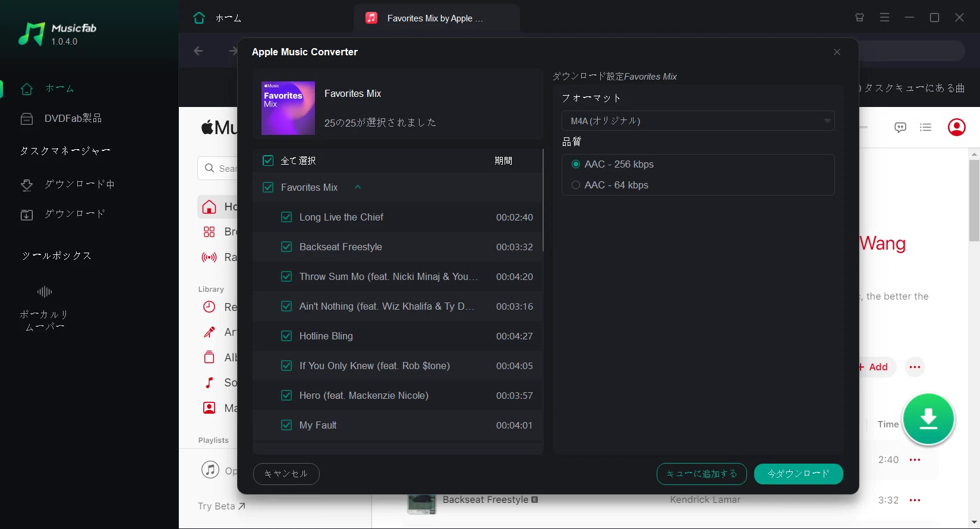Screen dimensions: 980x529
Task: Collapse the Favorites Mix track list
Action: 358,187
